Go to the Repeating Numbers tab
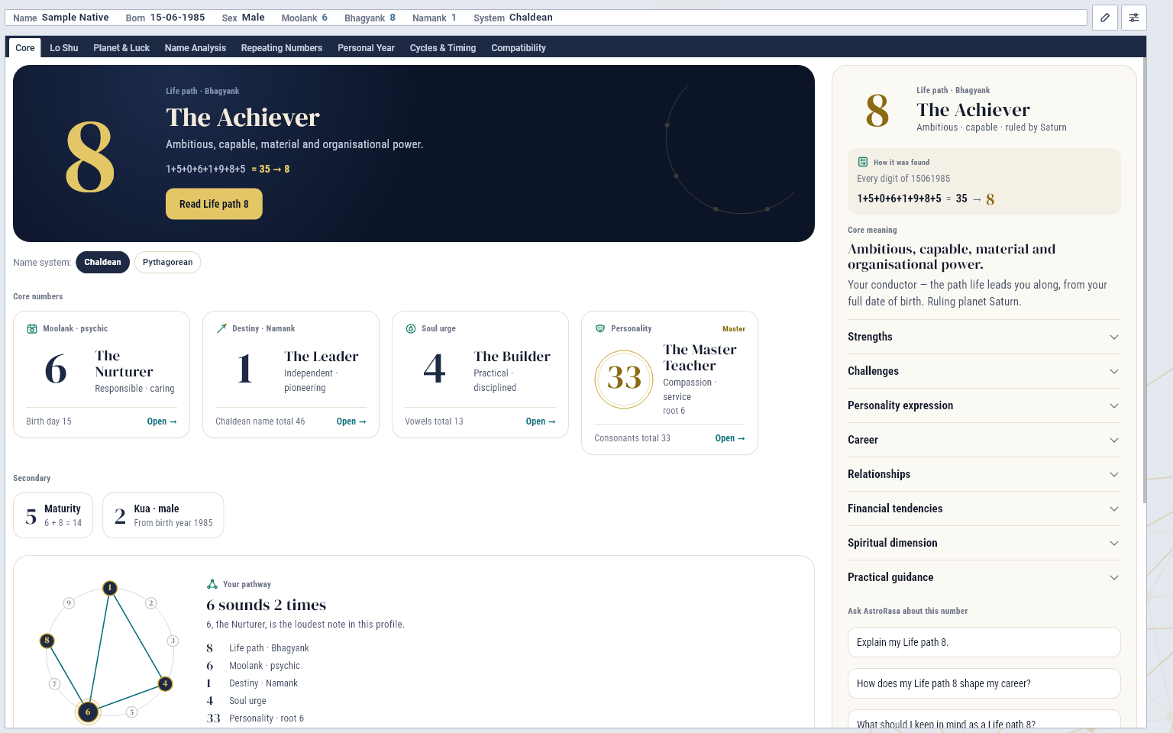The height and width of the screenshot is (733, 1173). coord(282,47)
